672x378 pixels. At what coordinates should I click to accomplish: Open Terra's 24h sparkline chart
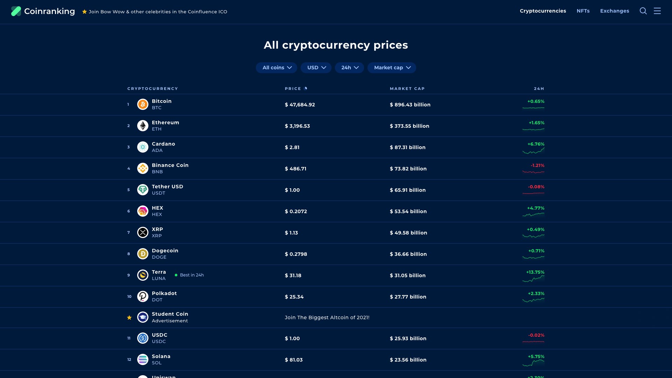[533, 279]
